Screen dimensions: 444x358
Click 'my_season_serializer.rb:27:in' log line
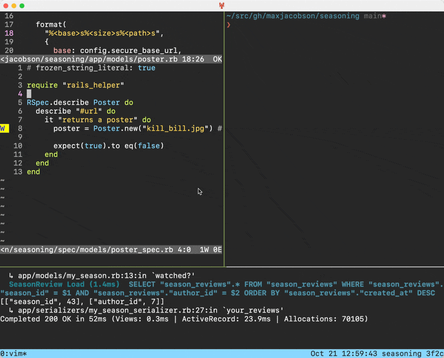point(146,310)
